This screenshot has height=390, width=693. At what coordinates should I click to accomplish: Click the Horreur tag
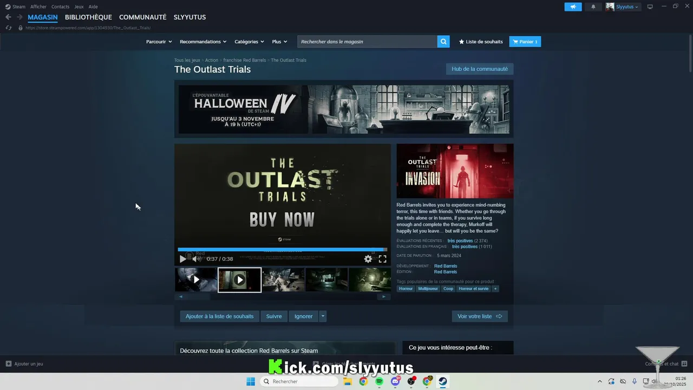(x=406, y=289)
